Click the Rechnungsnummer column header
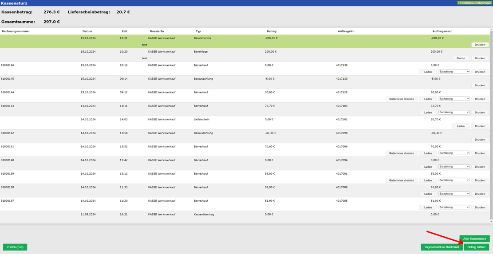493x254 pixels. click(x=16, y=31)
